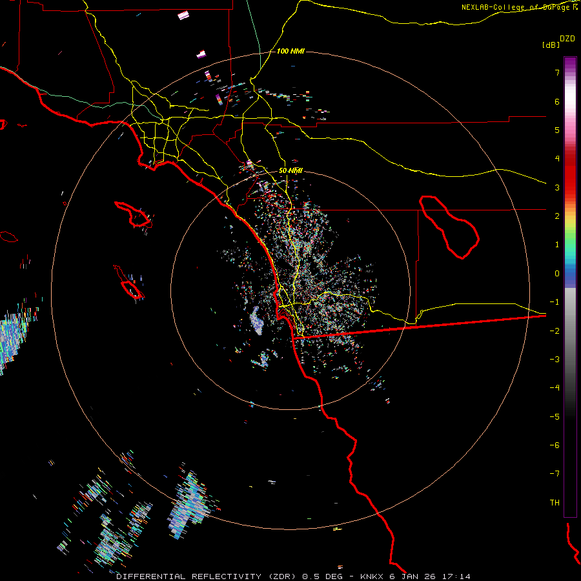Screen dimensions: 581x581
Task: Click the "50 NMI" range ring label
Action: [x=290, y=170]
